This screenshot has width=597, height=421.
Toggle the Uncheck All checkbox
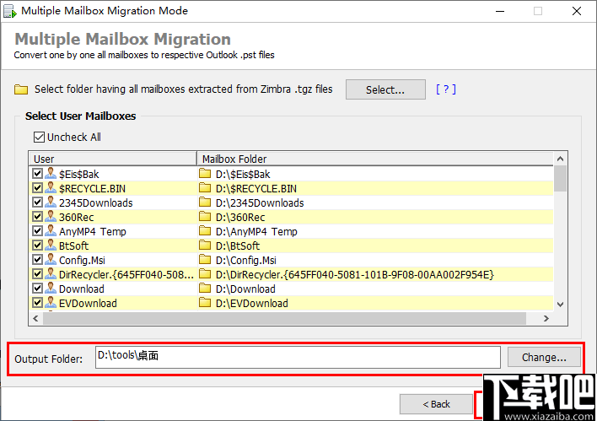pos(39,137)
